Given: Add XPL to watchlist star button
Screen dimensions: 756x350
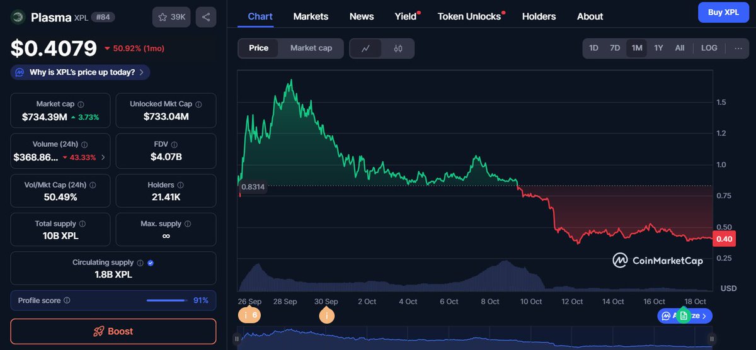Looking at the screenshot, I should (x=171, y=17).
